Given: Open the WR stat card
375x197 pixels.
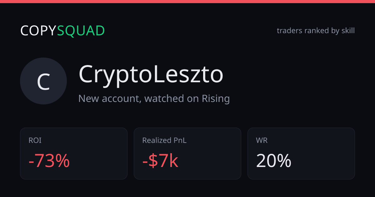Looking at the screenshot, I should (301, 154).
